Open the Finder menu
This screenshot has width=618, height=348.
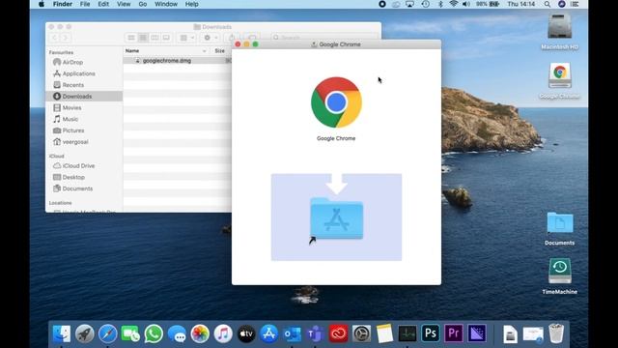point(62,4)
